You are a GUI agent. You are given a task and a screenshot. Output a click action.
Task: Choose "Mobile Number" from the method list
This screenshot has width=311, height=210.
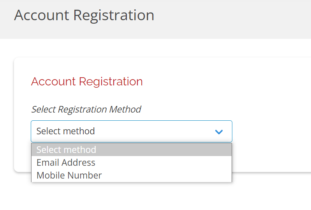[69, 175]
